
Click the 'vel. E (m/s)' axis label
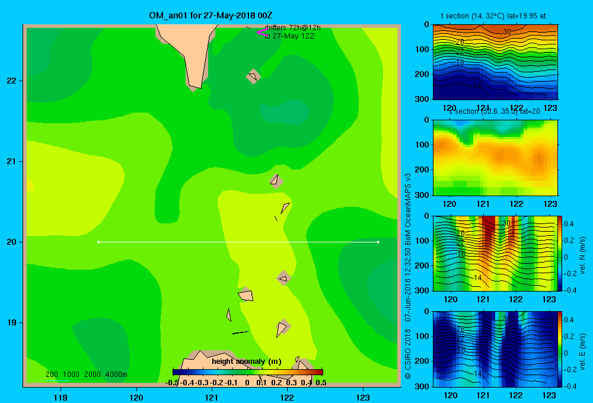point(582,351)
